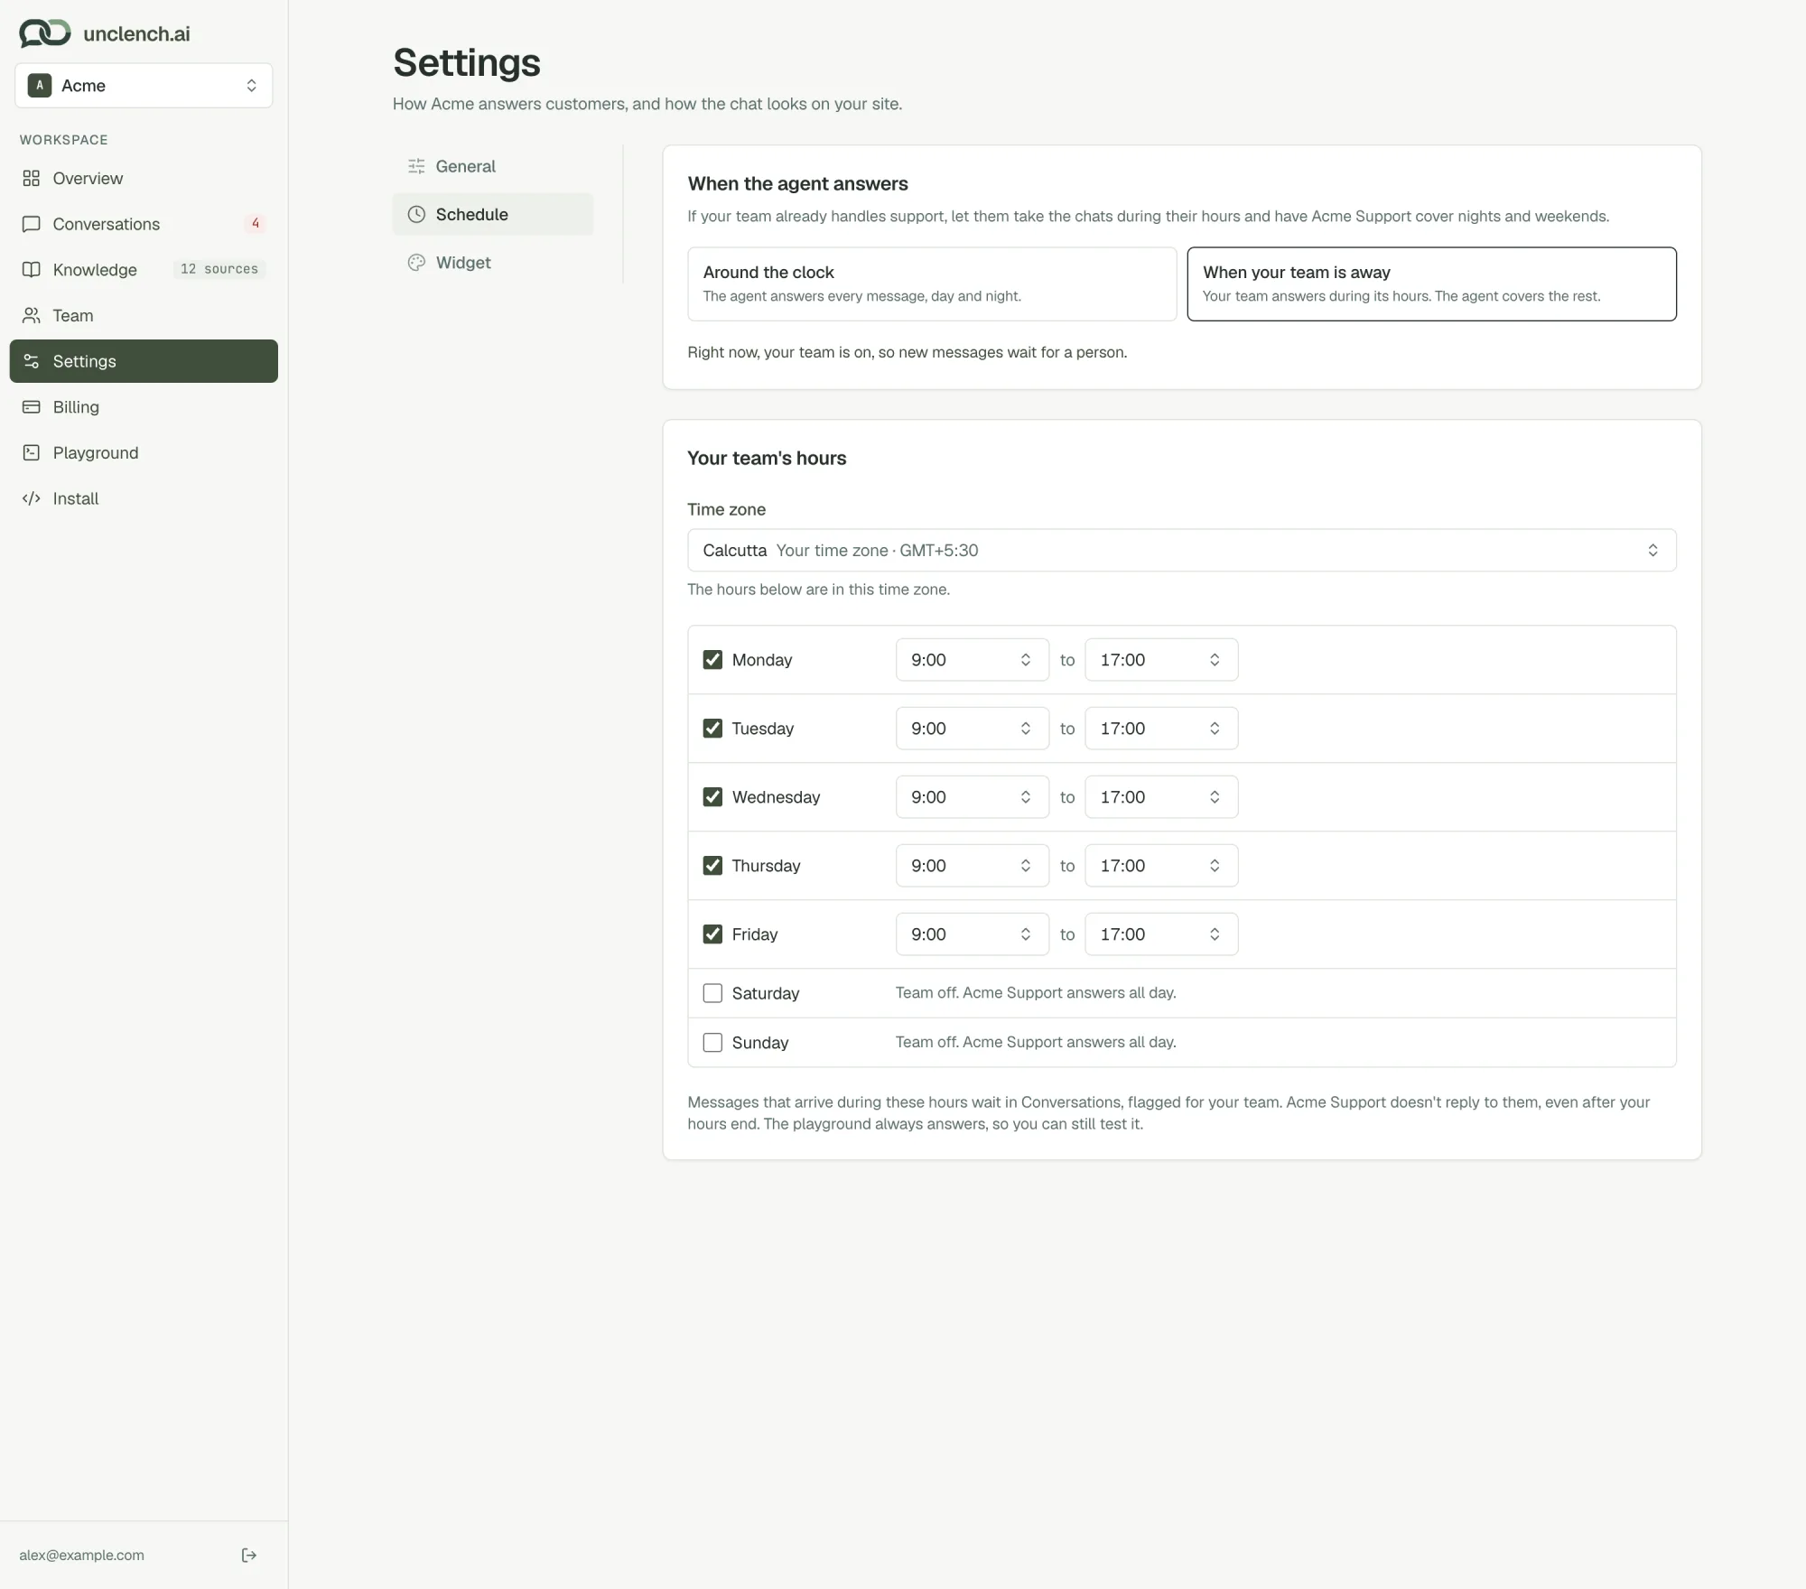Open Billing in the sidebar
Viewport: 1806px width, 1589px height.
tap(144, 406)
